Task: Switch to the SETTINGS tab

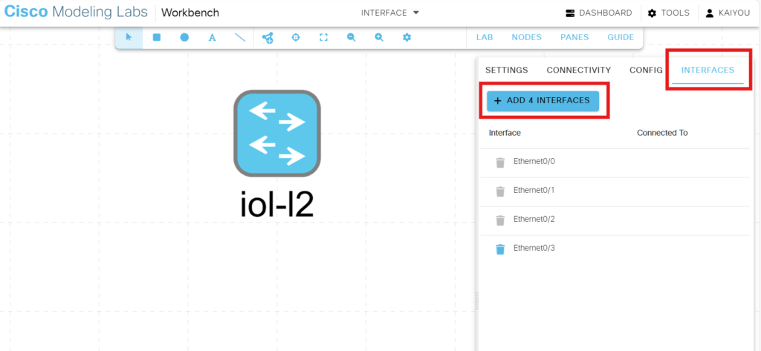Action: click(507, 70)
